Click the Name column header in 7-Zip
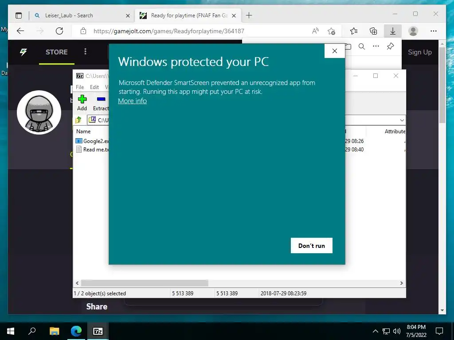454x340 pixels. point(83,131)
